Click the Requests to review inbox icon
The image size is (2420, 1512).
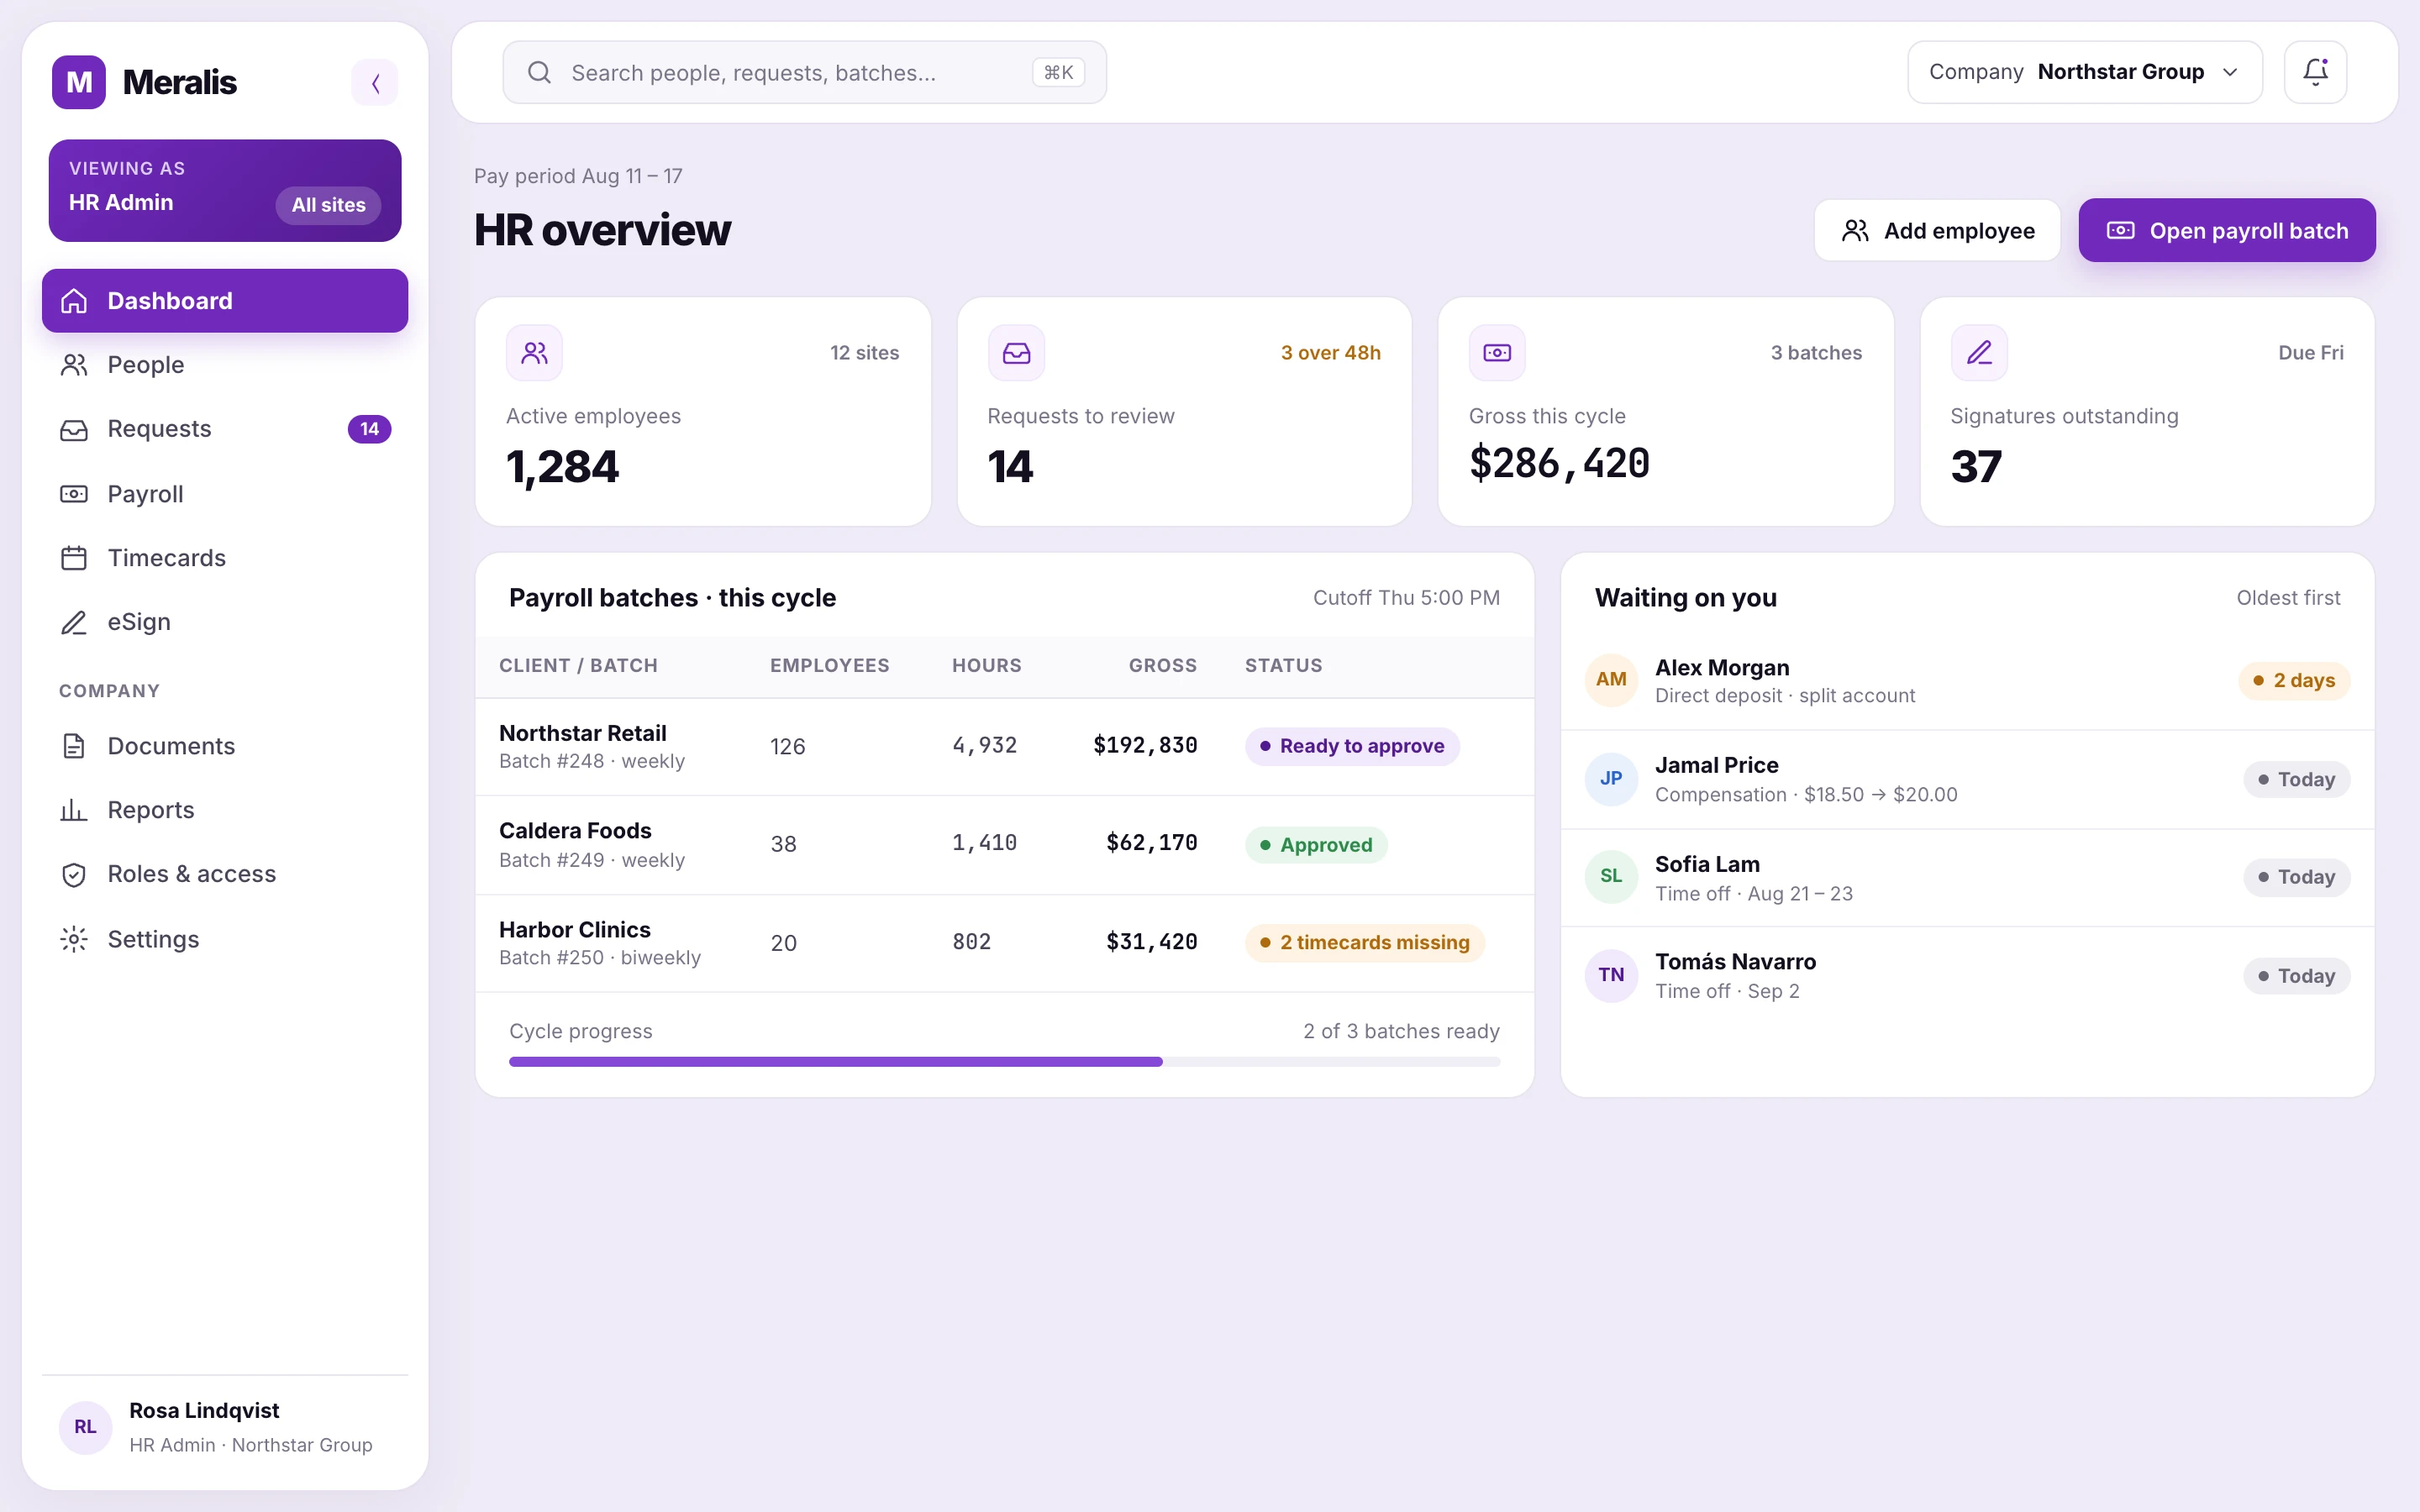(x=1016, y=353)
